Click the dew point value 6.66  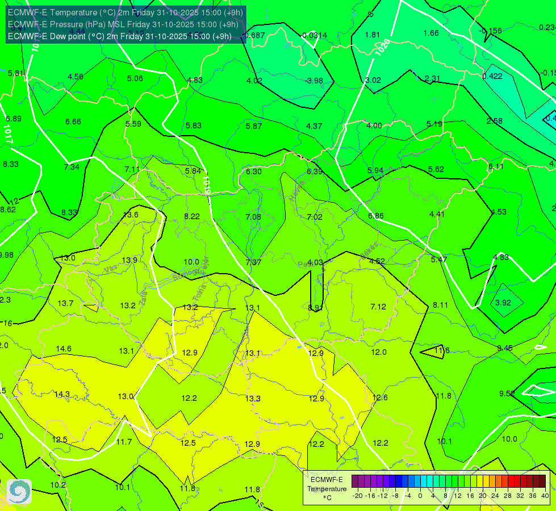coord(73,122)
